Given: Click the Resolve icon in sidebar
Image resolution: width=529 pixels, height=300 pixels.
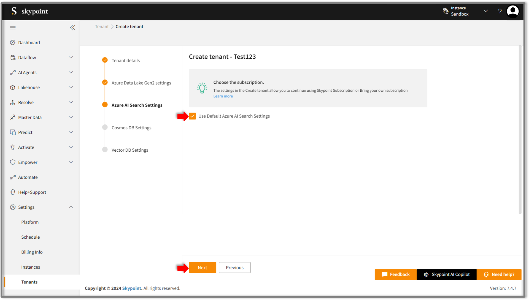Looking at the screenshot, I should [12, 102].
